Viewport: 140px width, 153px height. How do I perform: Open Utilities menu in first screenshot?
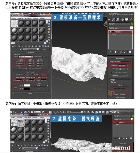[42, 18]
